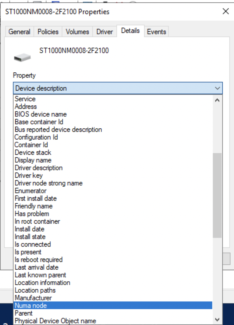Select Driver node strong name option
This screenshot has height=325, width=234.
(113, 183)
